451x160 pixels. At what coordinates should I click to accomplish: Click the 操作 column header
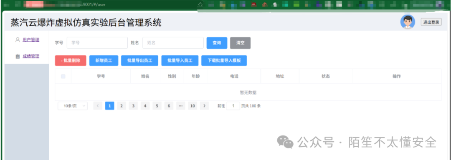pos(397,76)
